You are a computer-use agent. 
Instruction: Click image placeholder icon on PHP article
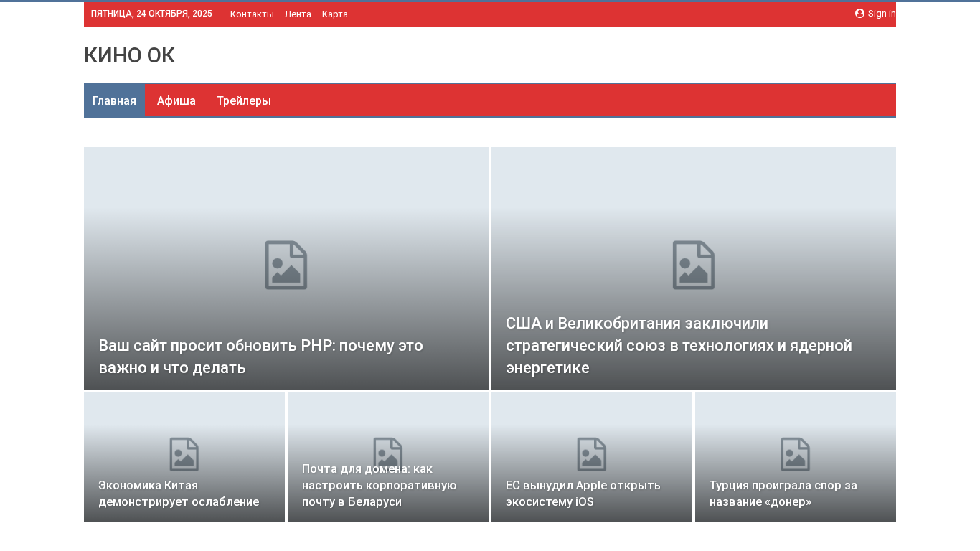click(x=286, y=265)
